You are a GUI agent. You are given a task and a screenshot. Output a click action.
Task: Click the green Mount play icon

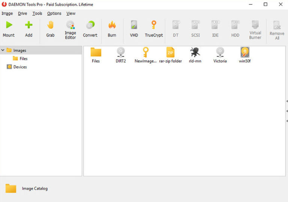tap(9, 25)
